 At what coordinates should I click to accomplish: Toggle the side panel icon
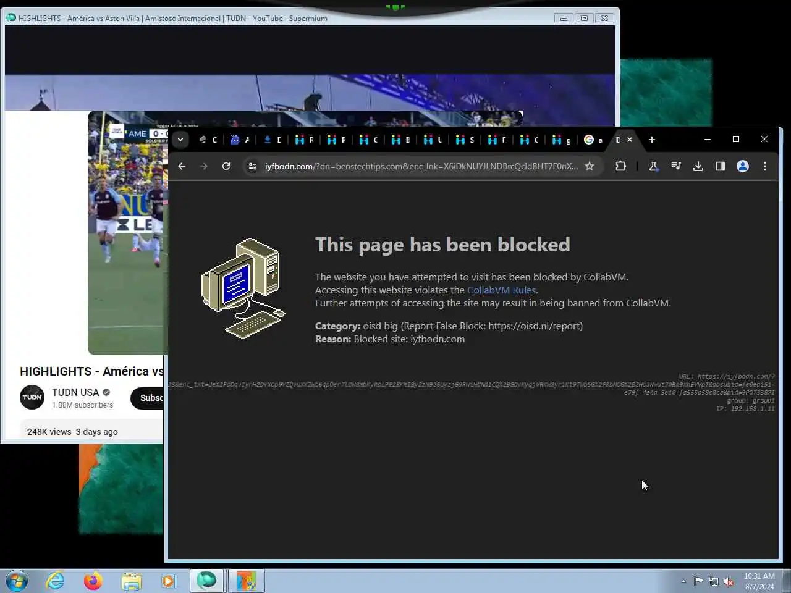pos(721,166)
